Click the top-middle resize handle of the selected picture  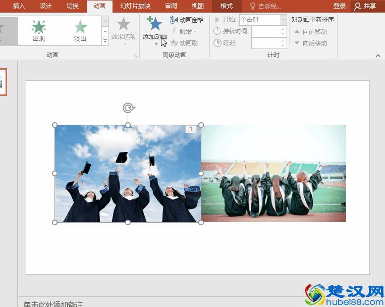(128, 125)
